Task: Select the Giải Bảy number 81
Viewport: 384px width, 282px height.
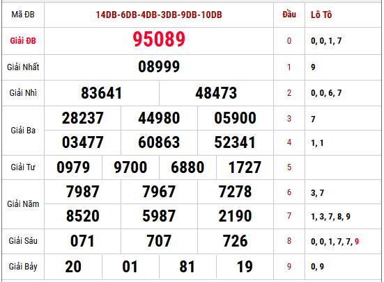Action: (187, 267)
